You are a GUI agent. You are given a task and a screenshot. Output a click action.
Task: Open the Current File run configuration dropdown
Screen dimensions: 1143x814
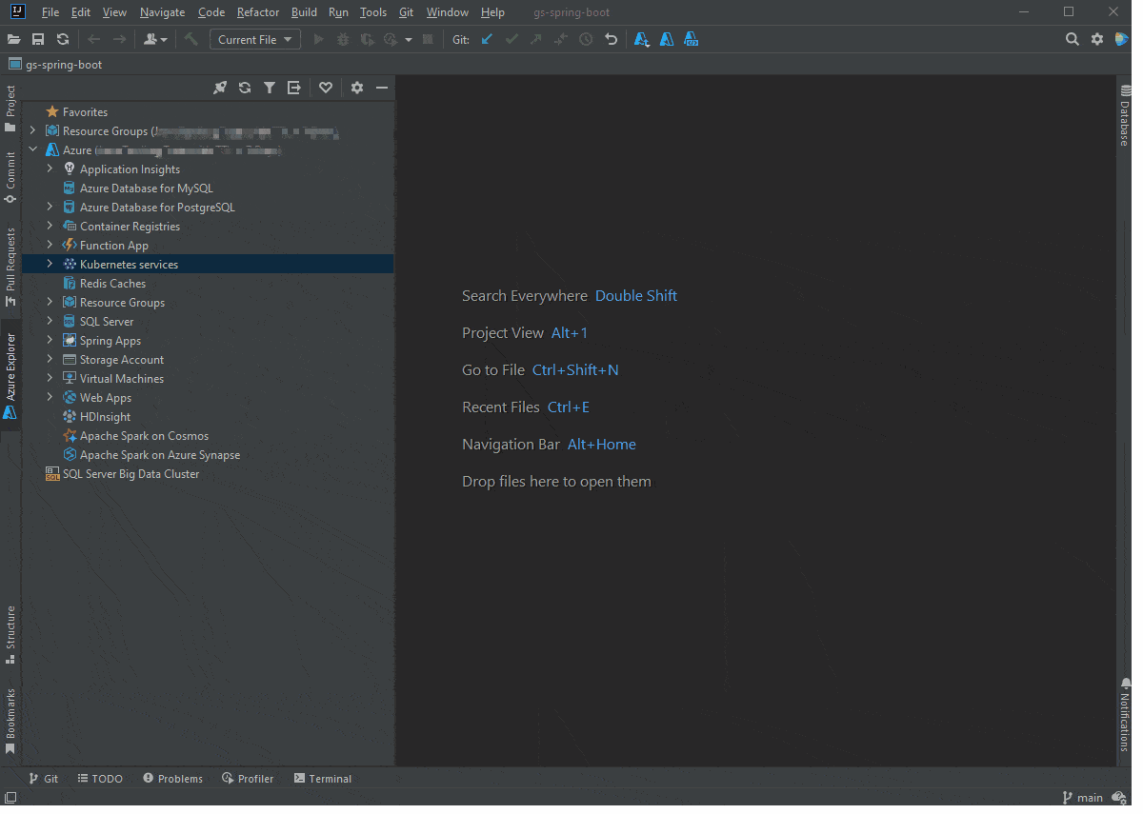pos(255,39)
